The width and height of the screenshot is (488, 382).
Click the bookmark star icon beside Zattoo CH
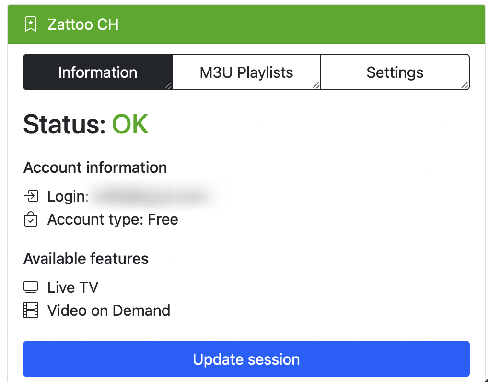coord(31,24)
